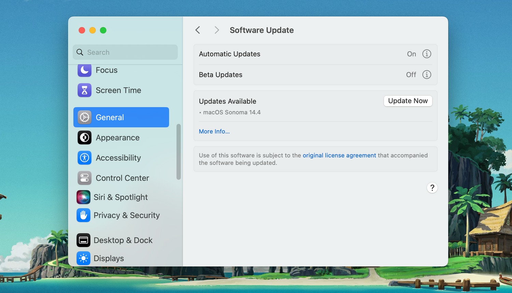Click the Privacy & Security hand icon

83,215
